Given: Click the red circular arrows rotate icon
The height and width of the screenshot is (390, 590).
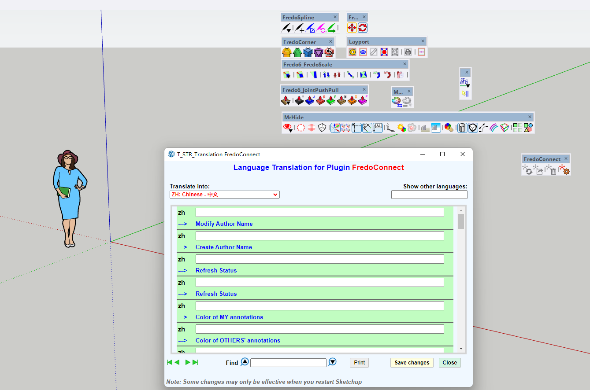Looking at the screenshot, I should coord(363,28).
